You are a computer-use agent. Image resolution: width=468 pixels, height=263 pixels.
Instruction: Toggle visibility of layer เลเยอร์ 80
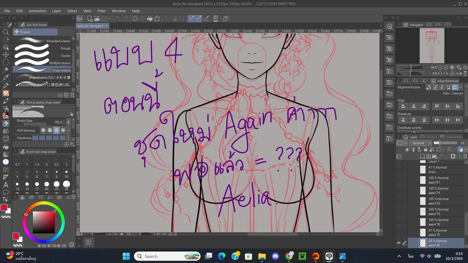tap(399, 243)
